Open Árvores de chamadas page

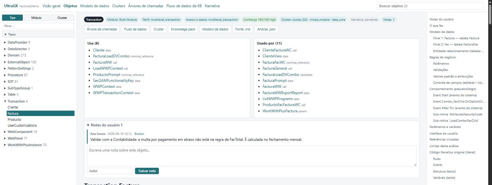[146, 6]
